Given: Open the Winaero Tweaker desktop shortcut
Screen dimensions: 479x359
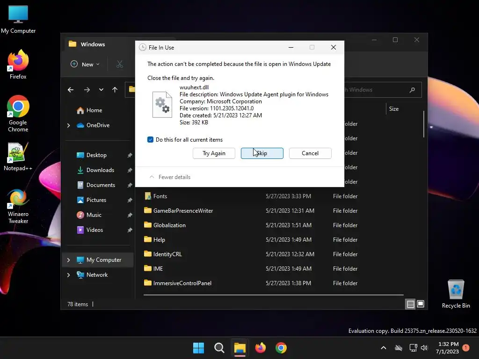Looking at the screenshot, I should point(18,207).
